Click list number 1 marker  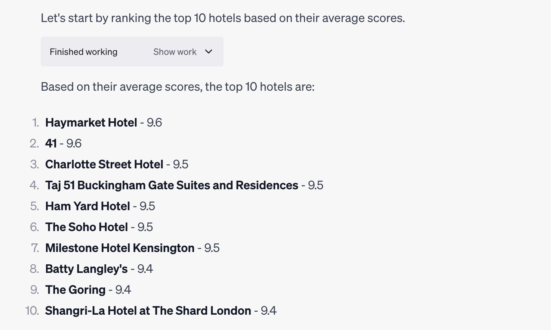pyautogui.click(x=36, y=122)
